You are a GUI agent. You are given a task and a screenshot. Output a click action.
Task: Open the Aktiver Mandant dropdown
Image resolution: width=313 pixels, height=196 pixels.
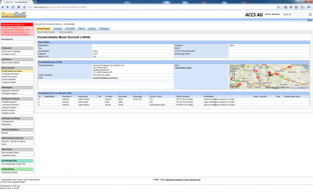(297, 15)
